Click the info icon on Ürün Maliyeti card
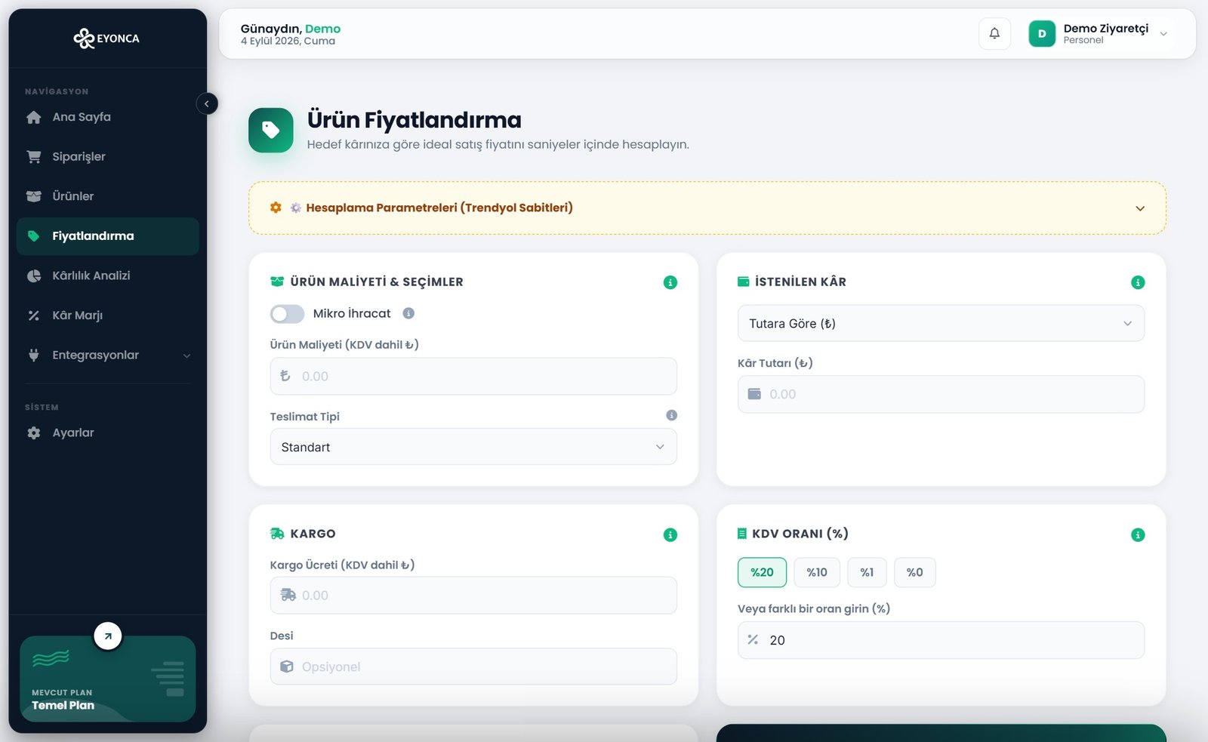This screenshot has width=1208, height=742. (x=670, y=282)
